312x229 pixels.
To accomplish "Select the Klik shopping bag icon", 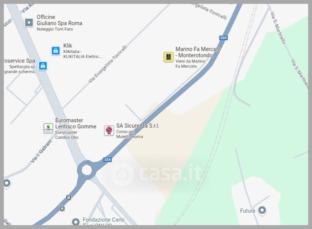I will (x=56, y=51).
